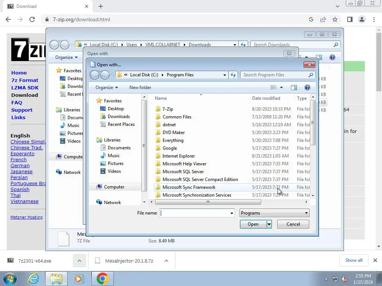Select Microsoft Synchronization Services folder
This screenshot has height=286, width=382.
click(x=197, y=195)
